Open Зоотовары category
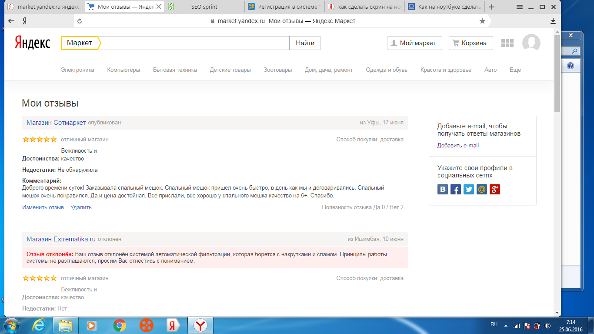Image resolution: width=594 pixels, height=334 pixels. click(278, 70)
